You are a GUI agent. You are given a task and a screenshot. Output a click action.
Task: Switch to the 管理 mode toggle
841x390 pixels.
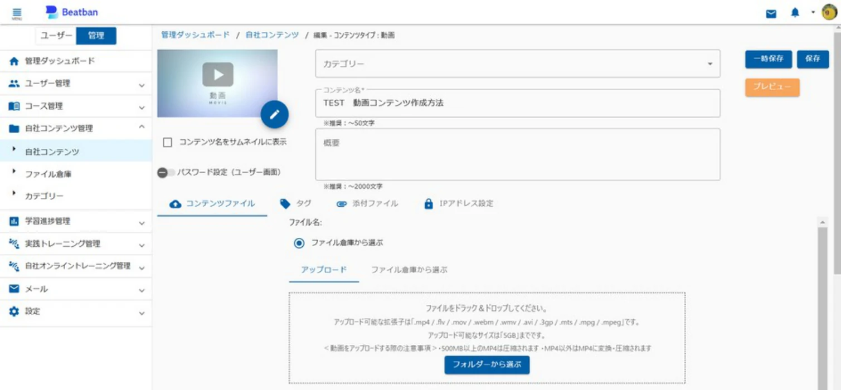click(96, 36)
